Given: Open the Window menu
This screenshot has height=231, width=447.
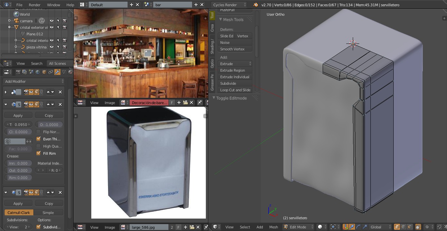Looking at the screenshot, I should 53,5.
